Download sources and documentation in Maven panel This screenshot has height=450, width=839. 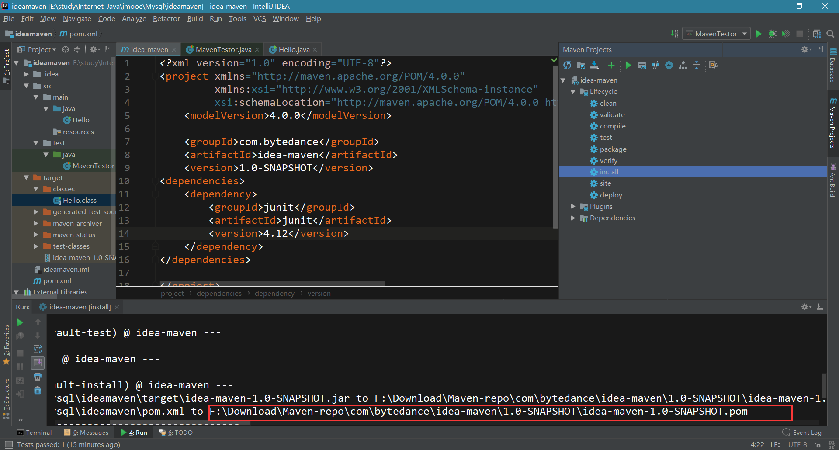[x=594, y=65]
